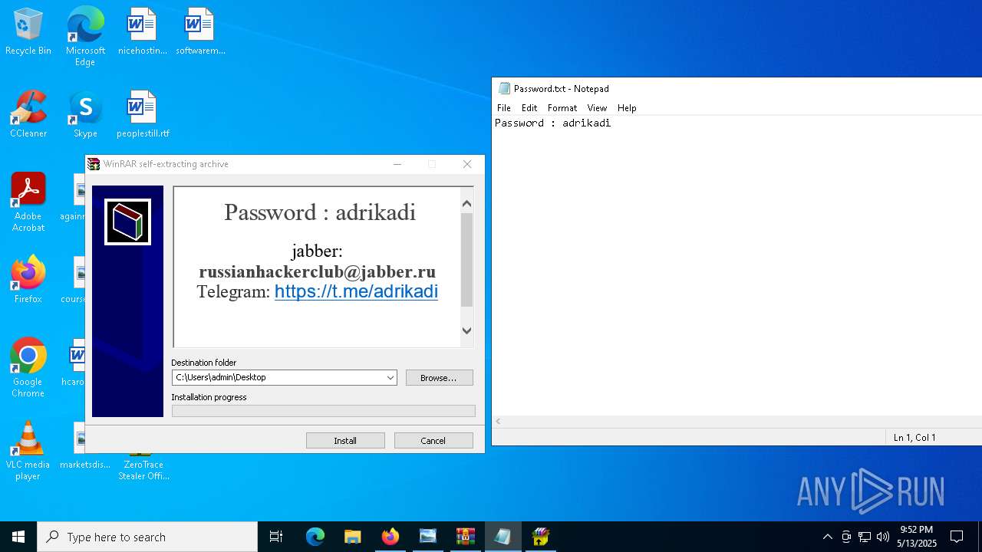Launch the Skype desktop shortcut
982x552 pixels.
85,114
